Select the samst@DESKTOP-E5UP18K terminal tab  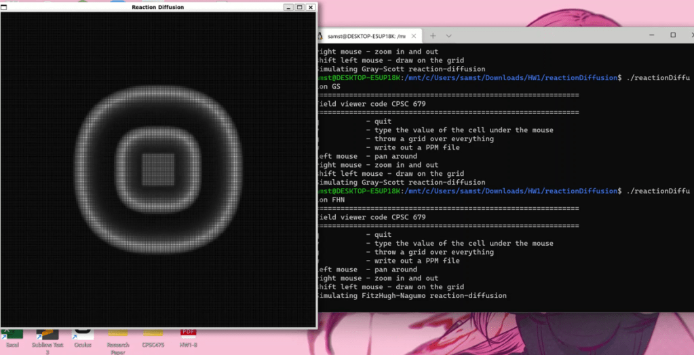point(366,35)
